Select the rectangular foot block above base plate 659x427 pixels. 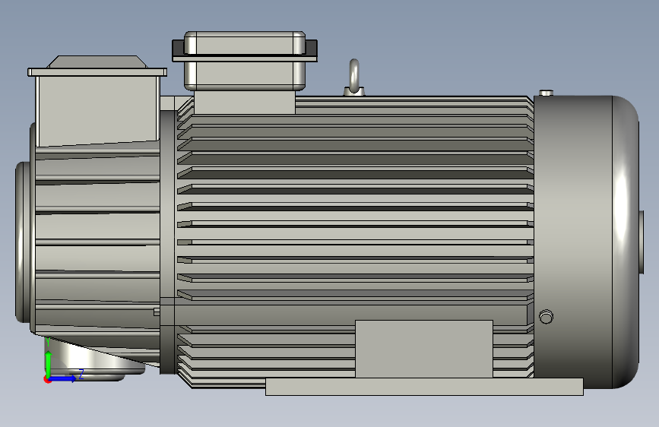pos(423,349)
